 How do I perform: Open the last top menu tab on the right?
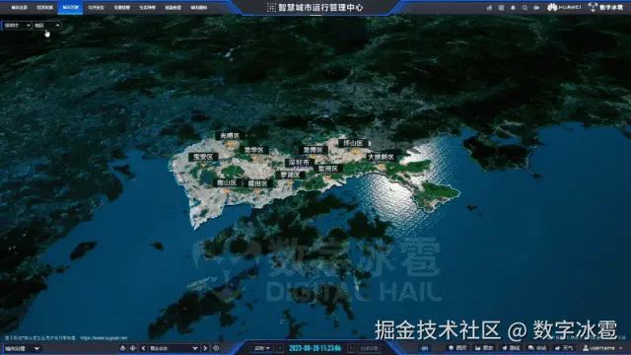tap(199, 8)
